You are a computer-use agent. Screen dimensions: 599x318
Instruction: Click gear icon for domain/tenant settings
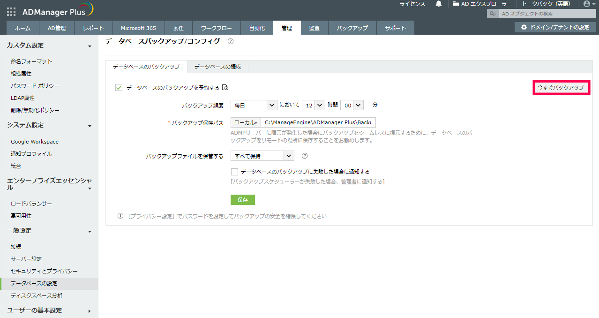tap(524, 28)
